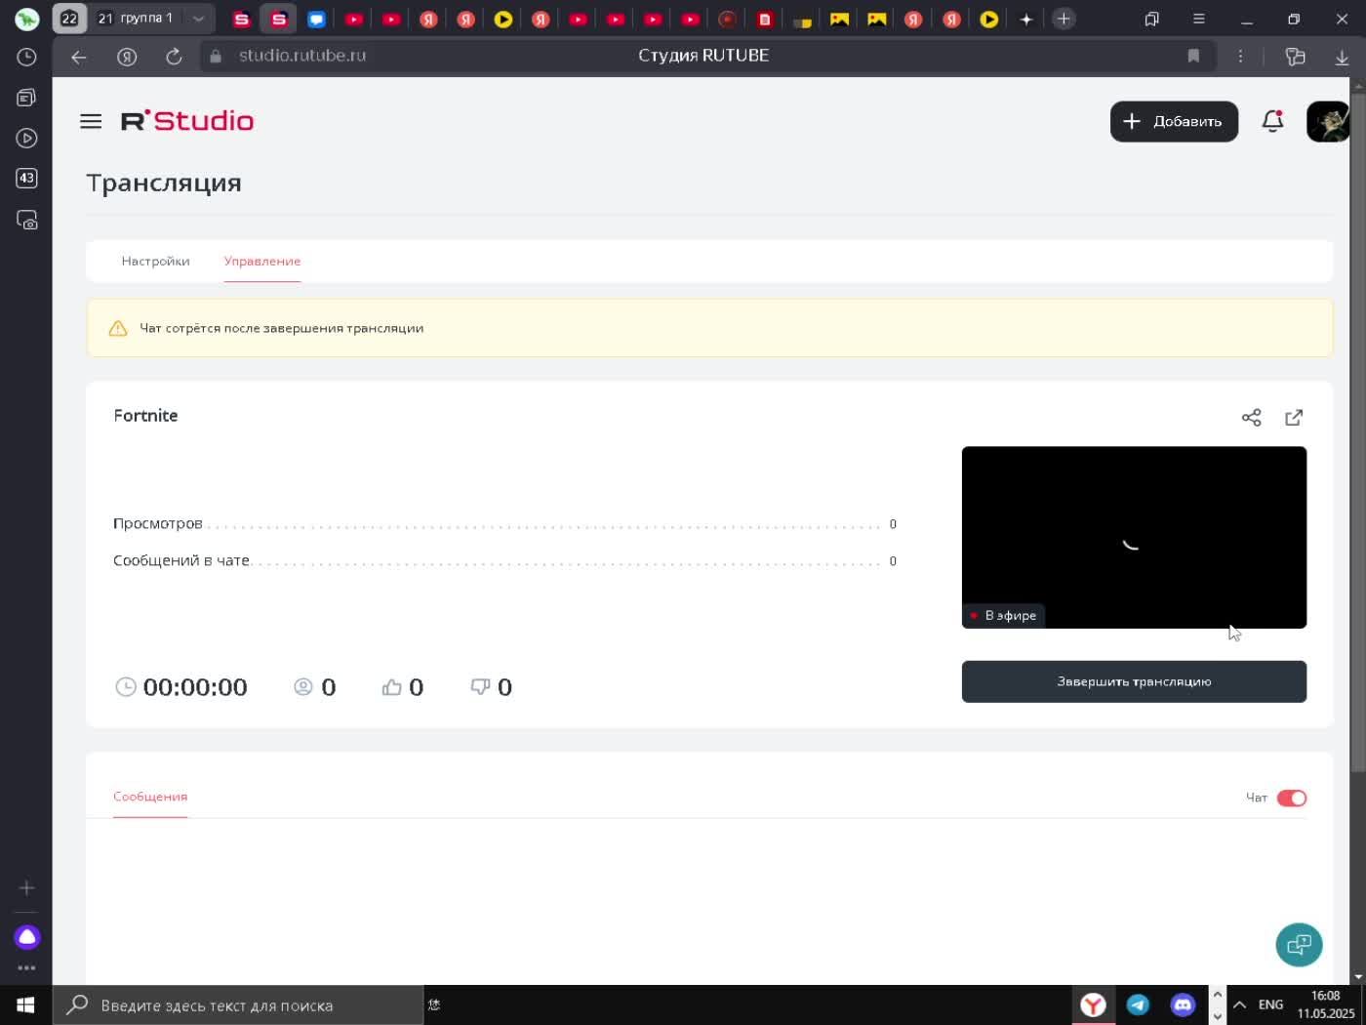1366x1025 pixels.
Task: Open the Сообщения tab
Action: point(150,797)
